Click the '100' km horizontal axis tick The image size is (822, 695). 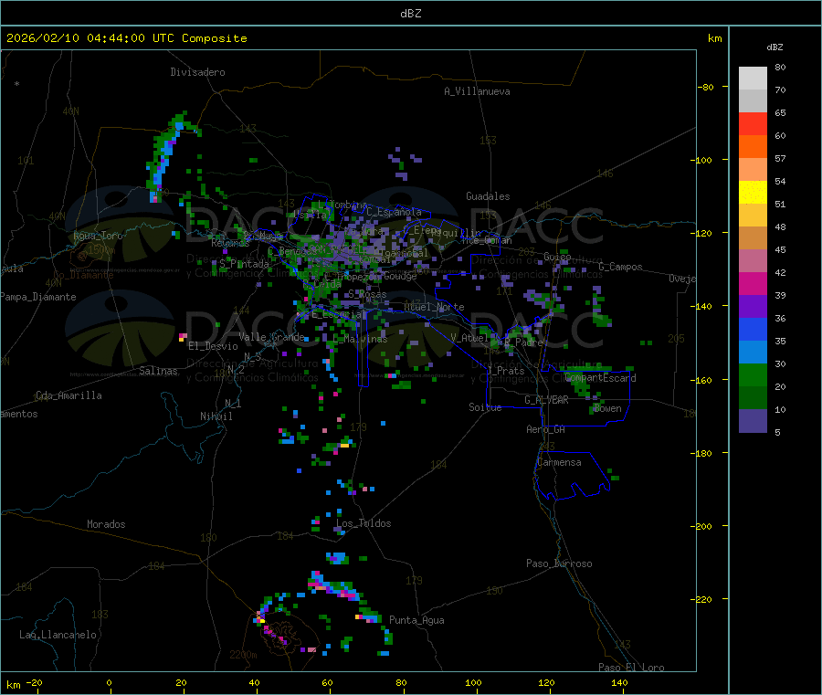(473, 682)
